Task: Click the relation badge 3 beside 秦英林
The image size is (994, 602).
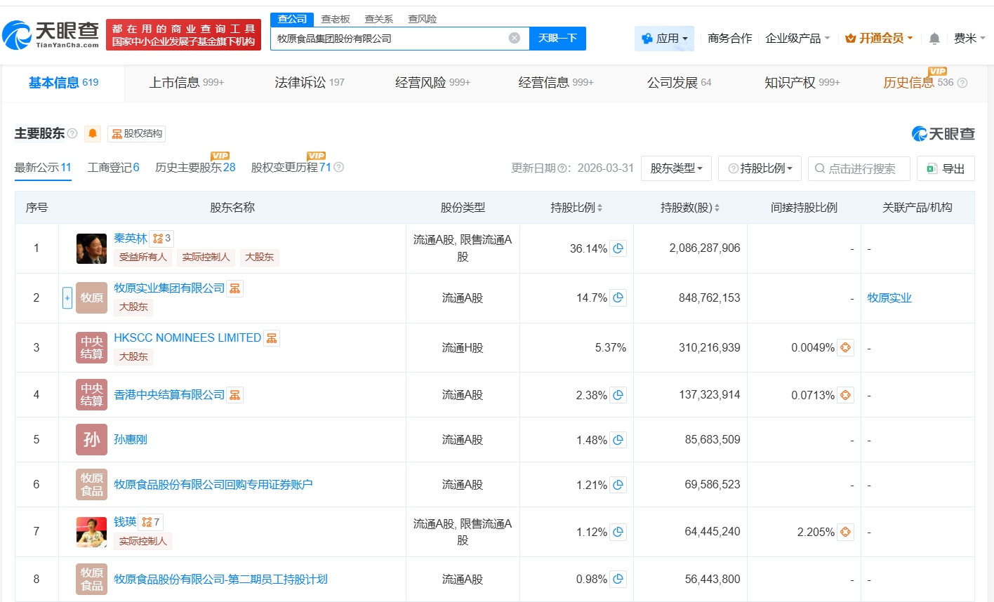Action: (x=161, y=239)
